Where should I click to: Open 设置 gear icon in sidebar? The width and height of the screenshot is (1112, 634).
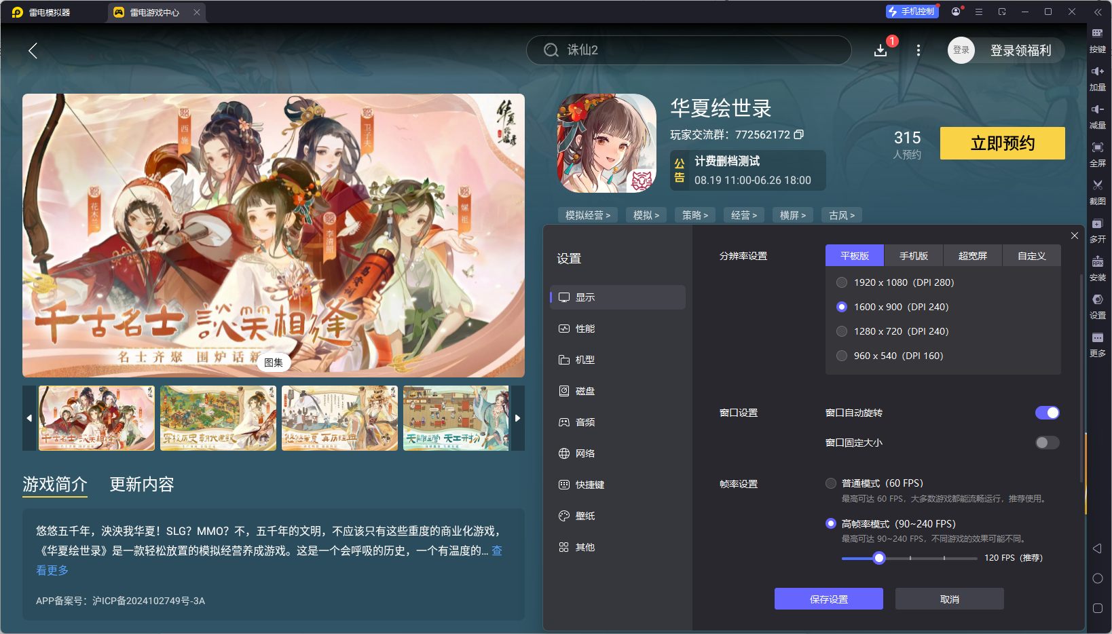pyautogui.click(x=1098, y=307)
